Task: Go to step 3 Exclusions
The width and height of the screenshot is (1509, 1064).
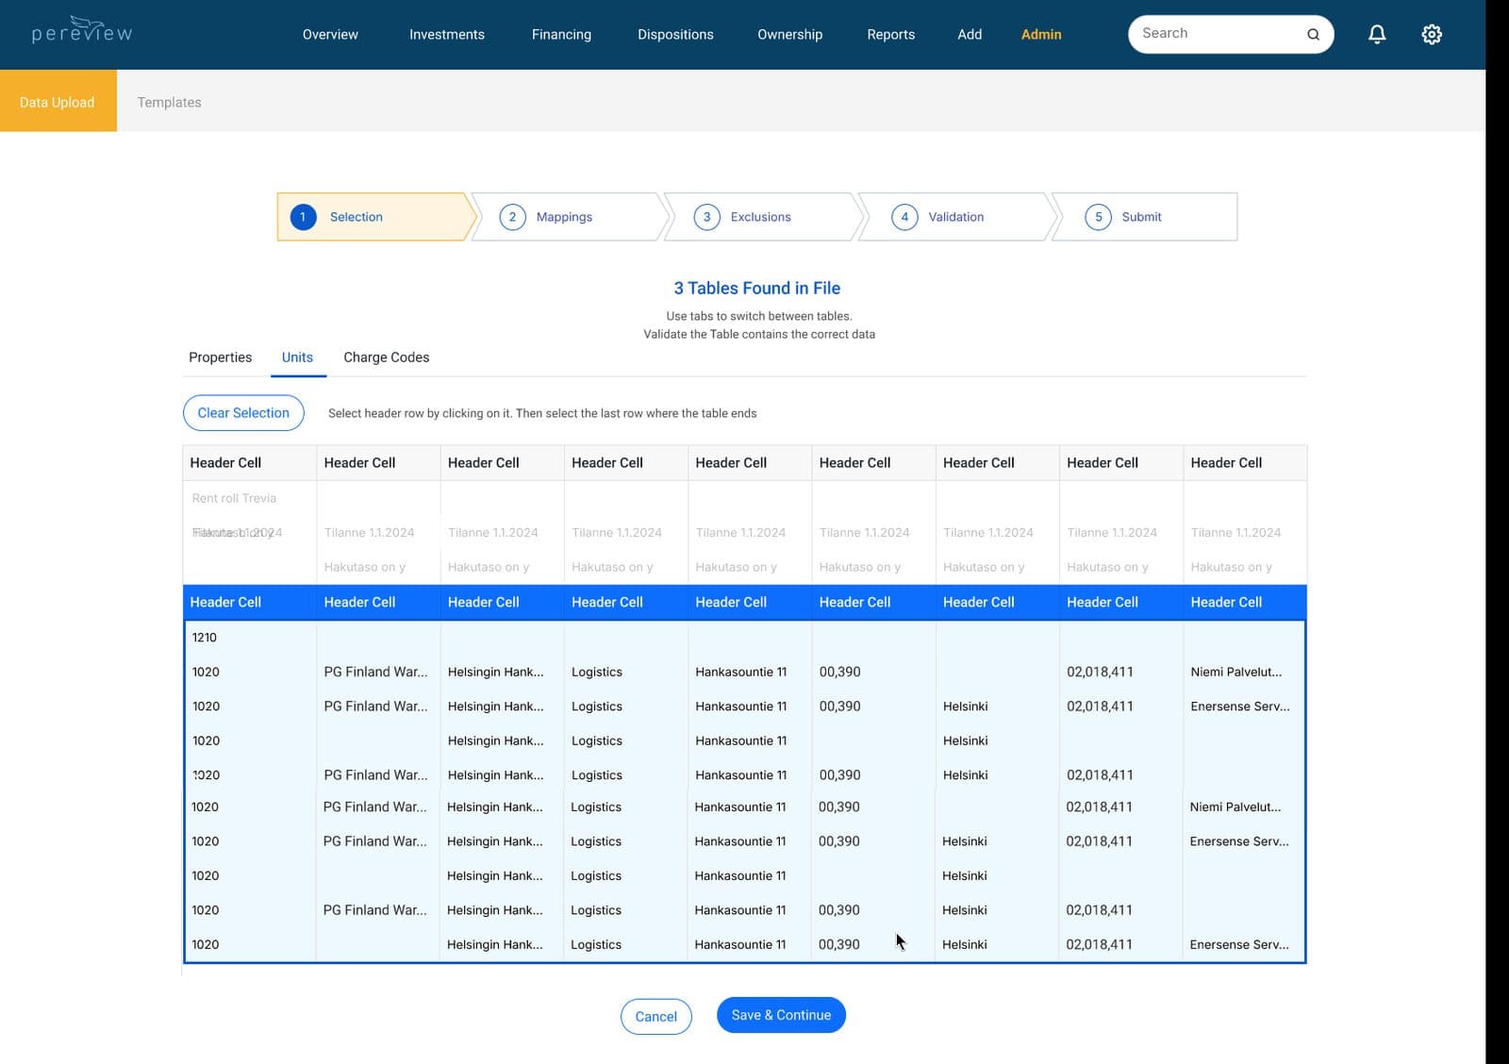Action: click(762, 217)
